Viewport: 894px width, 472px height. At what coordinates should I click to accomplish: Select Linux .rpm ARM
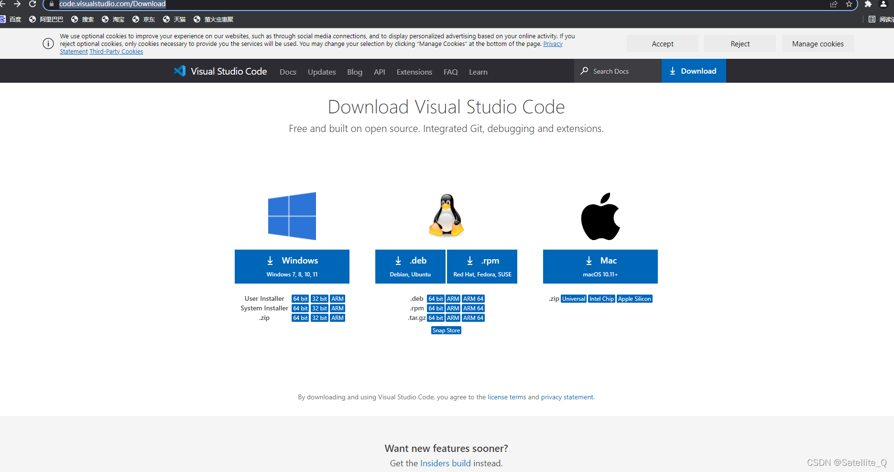click(x=453, y=308)
